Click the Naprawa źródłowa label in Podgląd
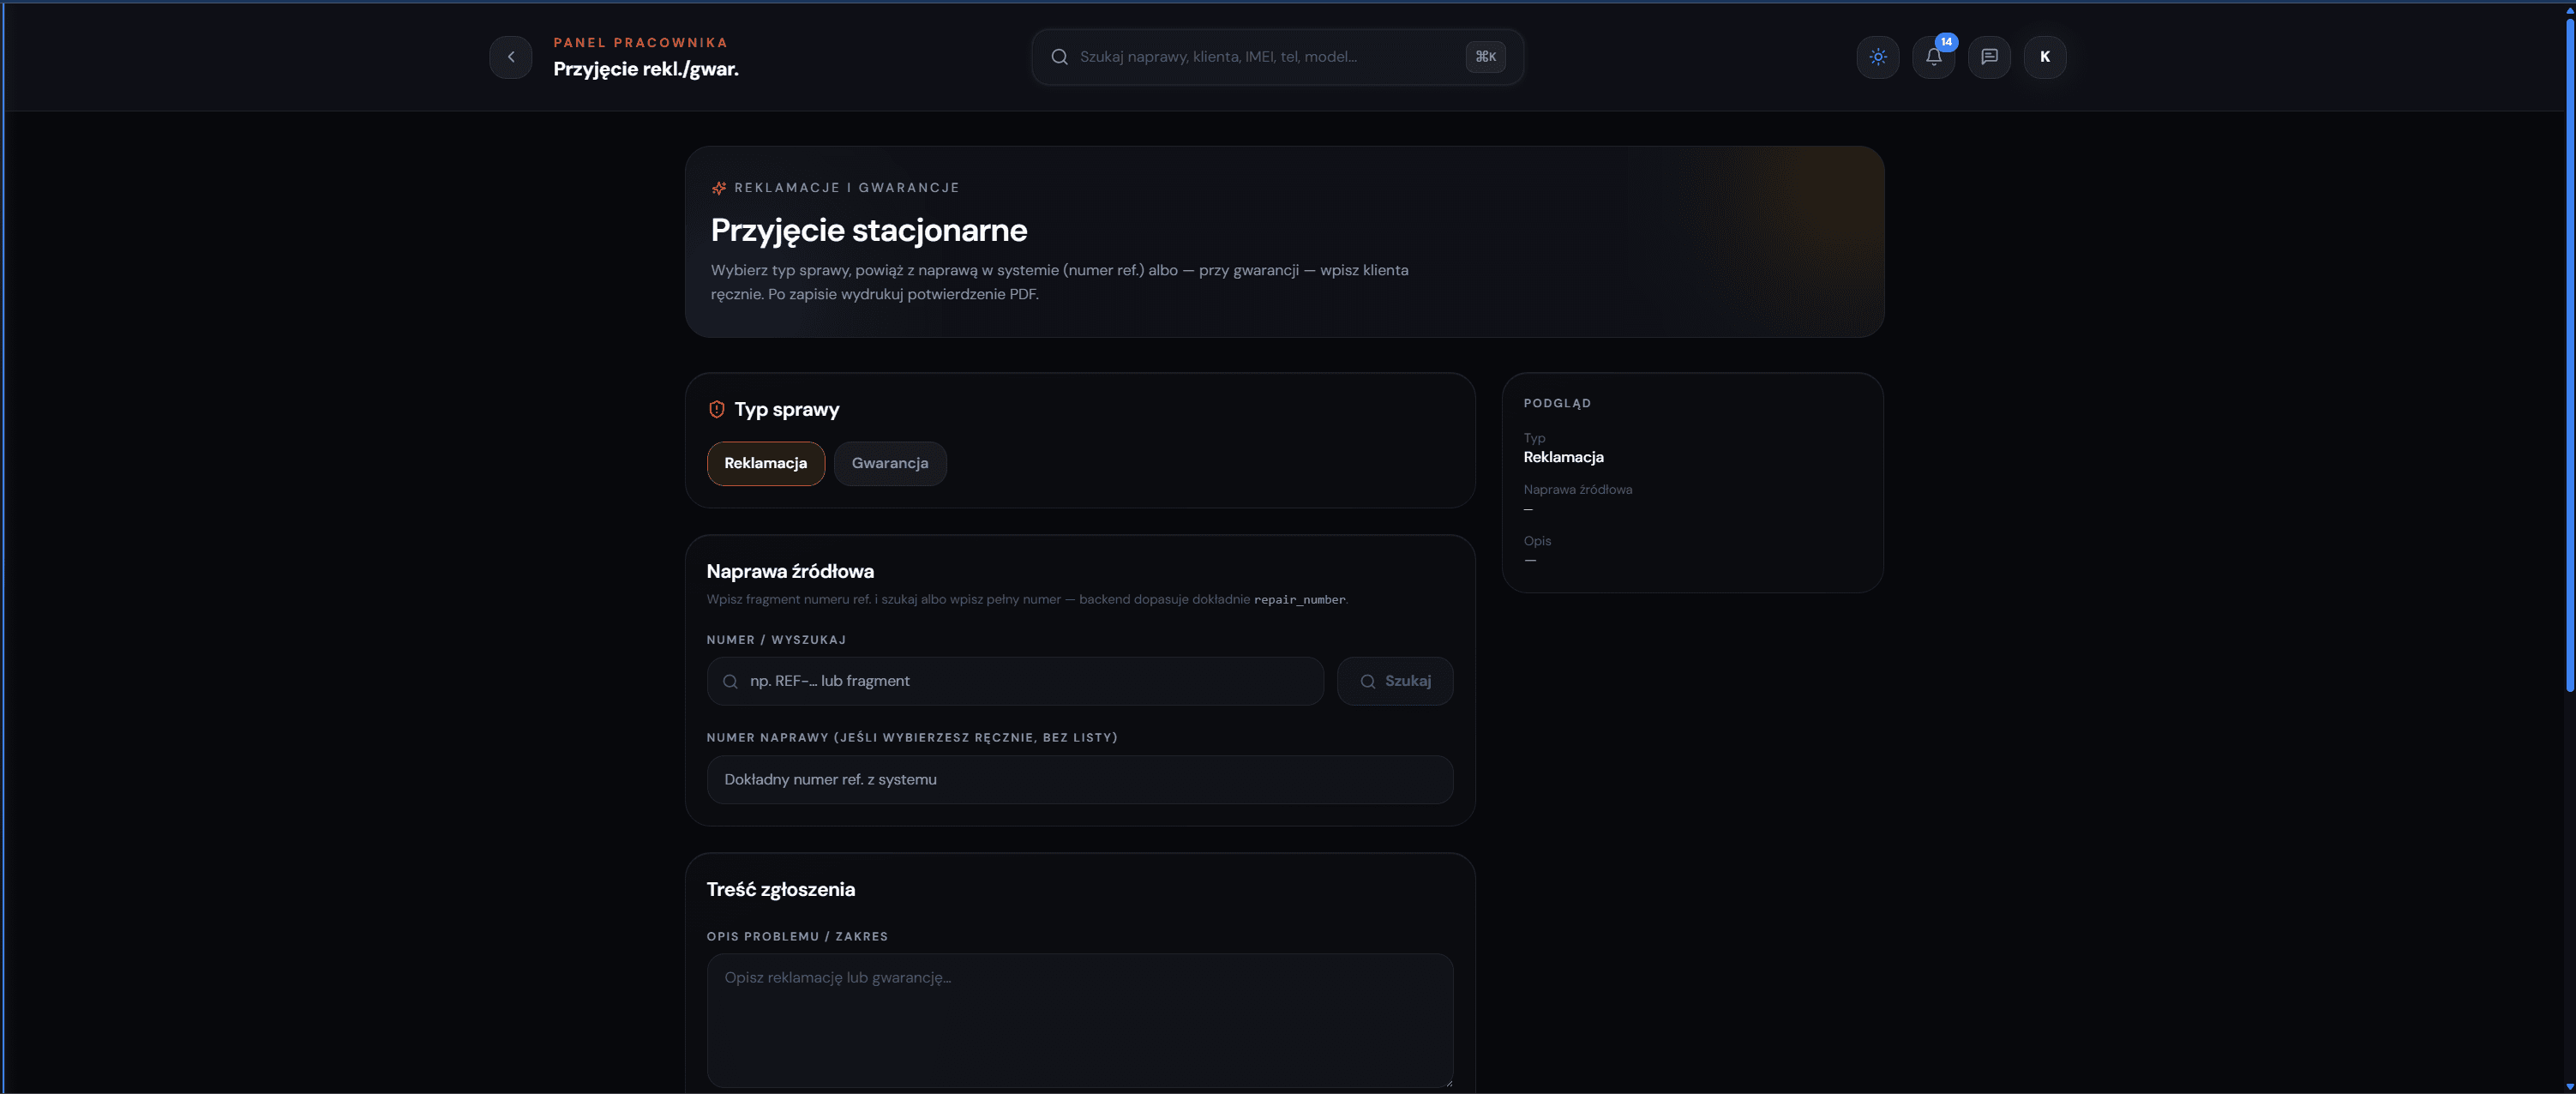Screen dimensions: 2576x1094 click(1577, 490)
